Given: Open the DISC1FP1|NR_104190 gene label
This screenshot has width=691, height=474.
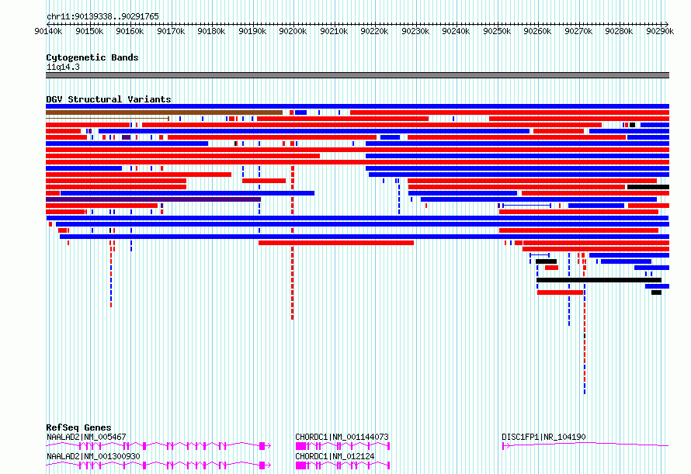Looking at the screenshot, I should [543, 437].
